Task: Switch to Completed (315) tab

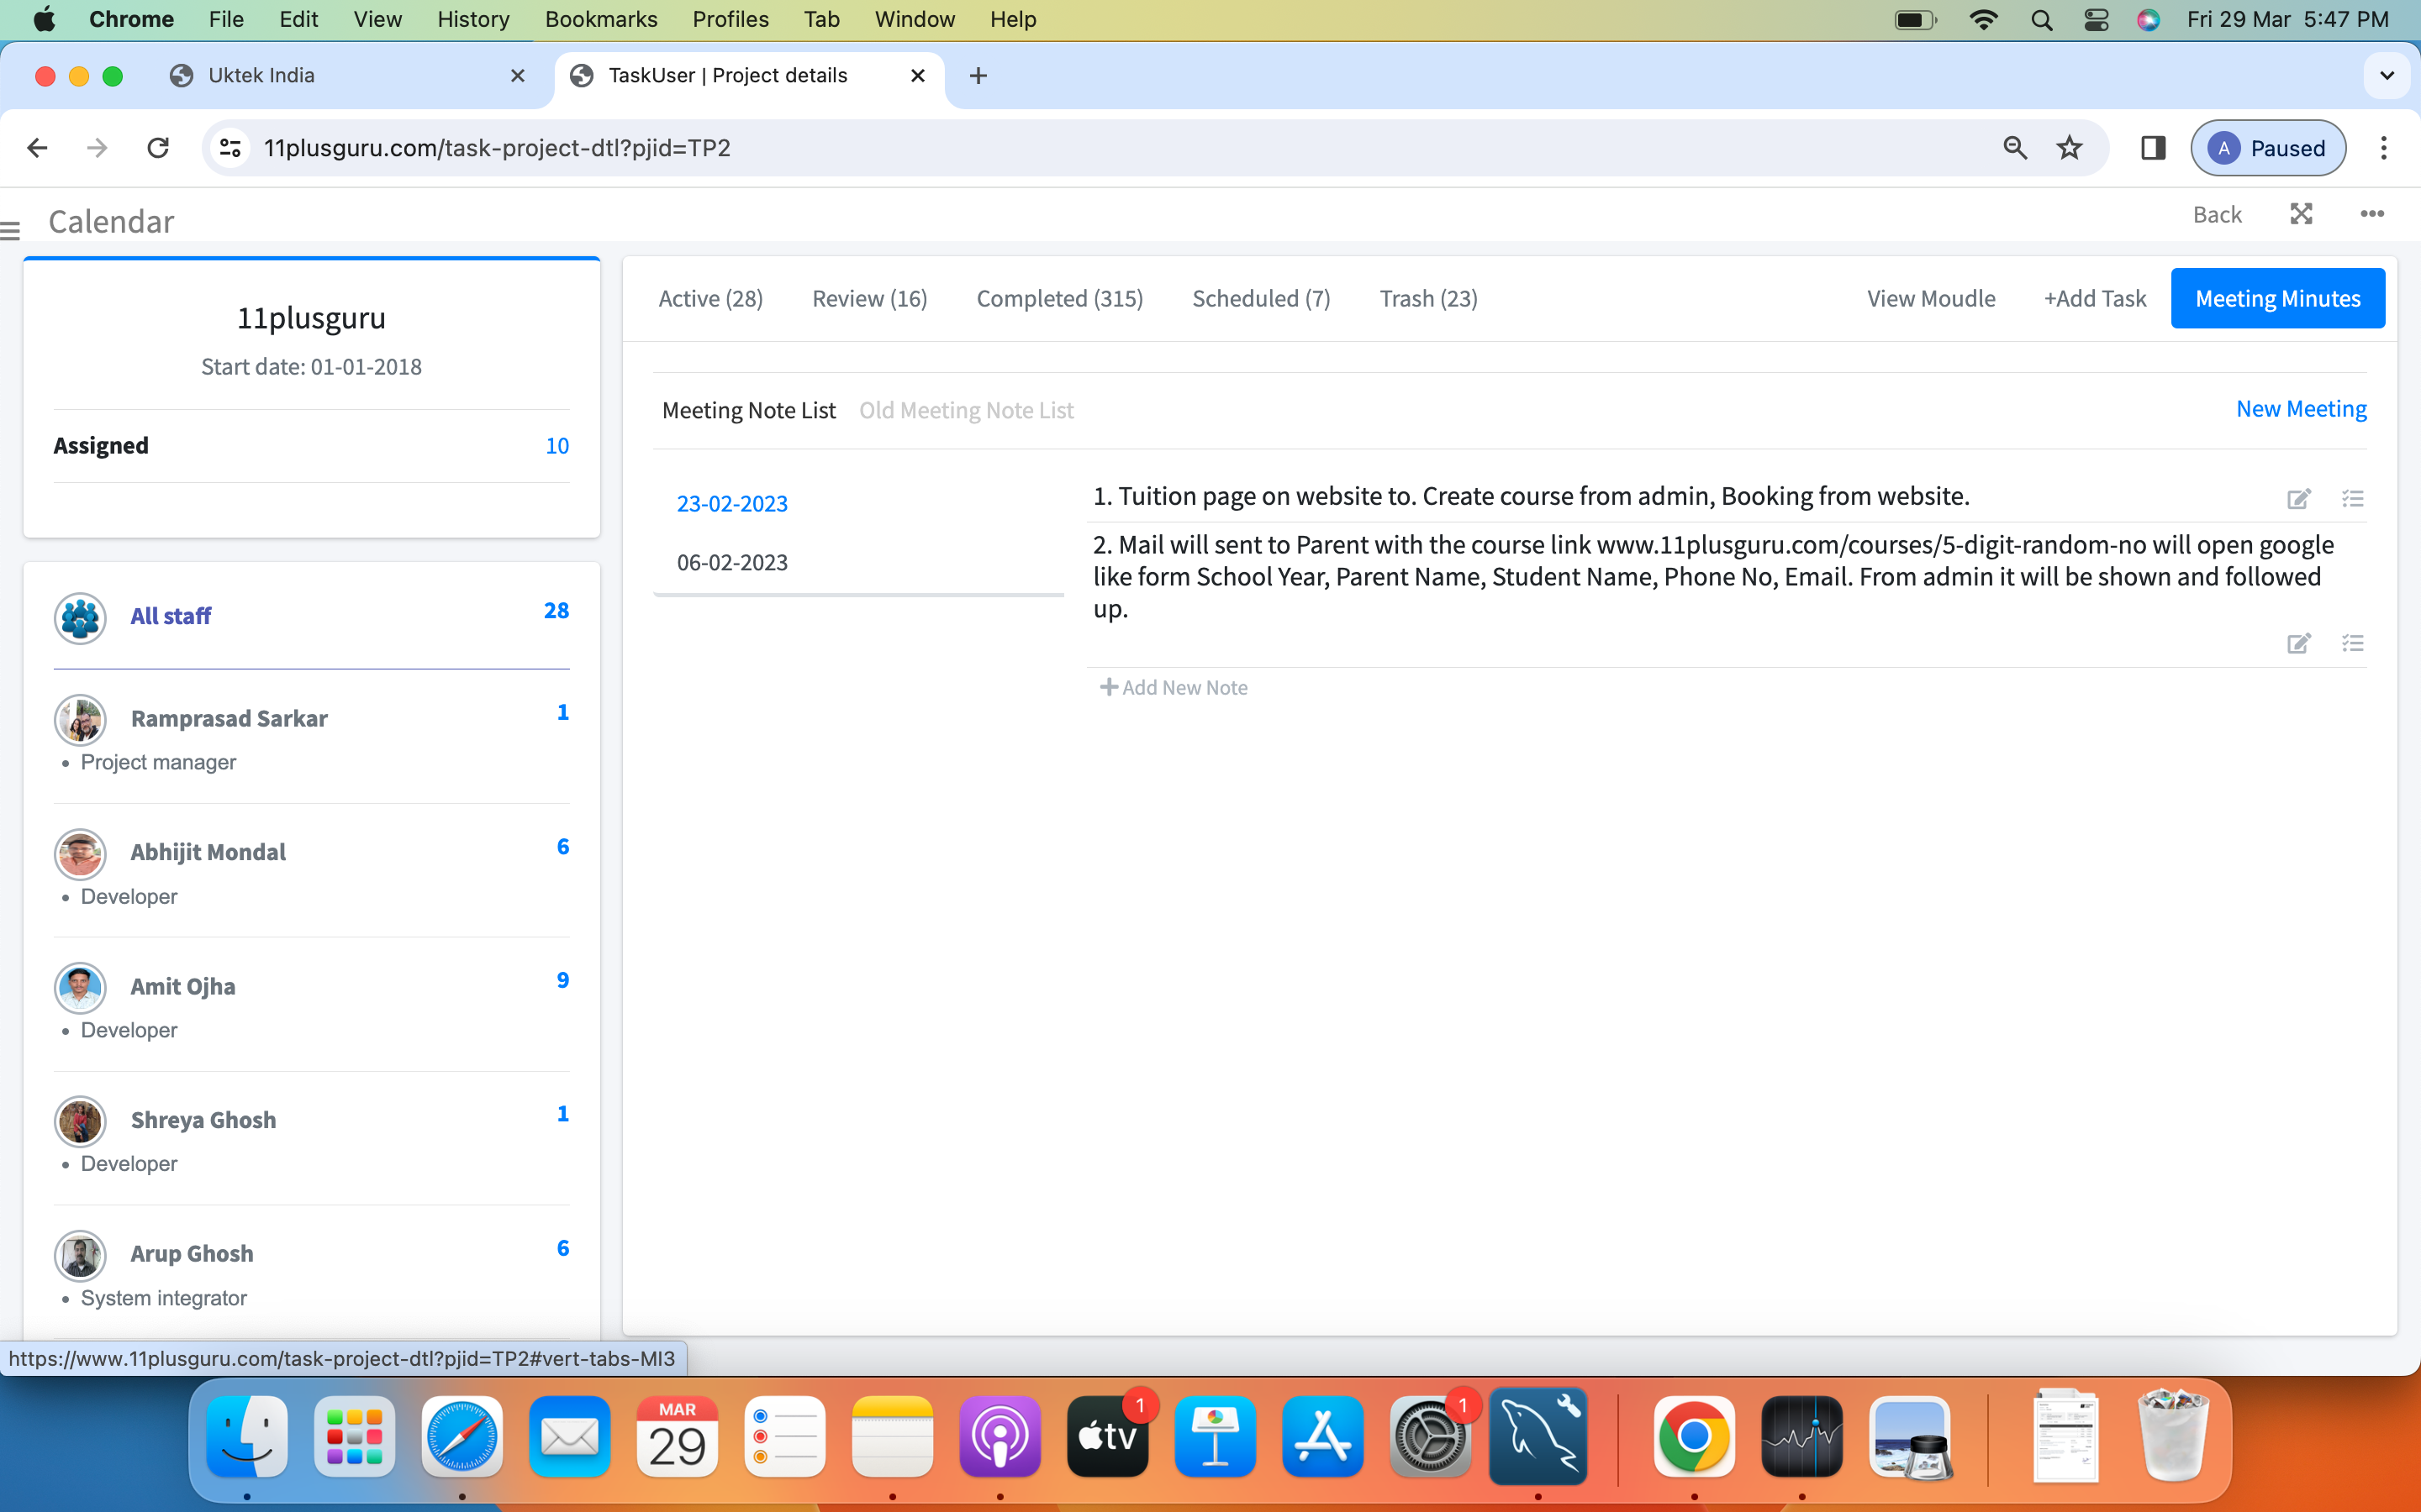Action: 1058,298
